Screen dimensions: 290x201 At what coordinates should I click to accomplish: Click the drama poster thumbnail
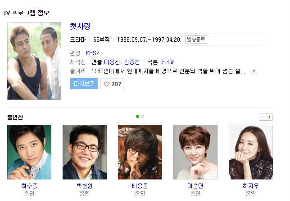point(34,61)
